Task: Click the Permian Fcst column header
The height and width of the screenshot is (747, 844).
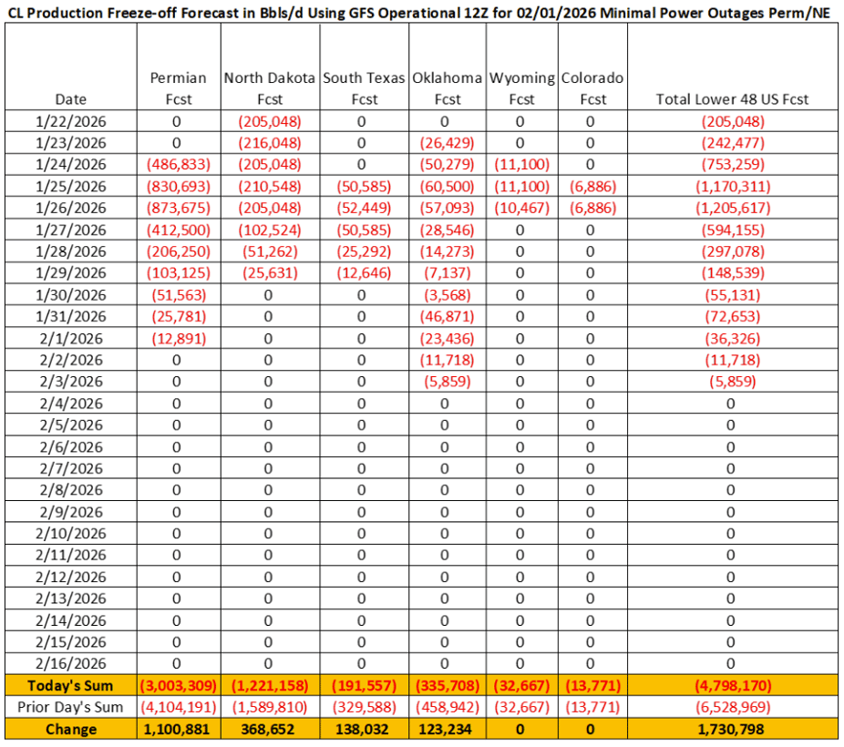Action: (178, 88)
